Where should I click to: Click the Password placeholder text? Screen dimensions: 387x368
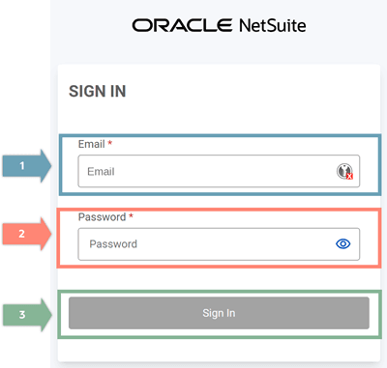click(113, 244)
